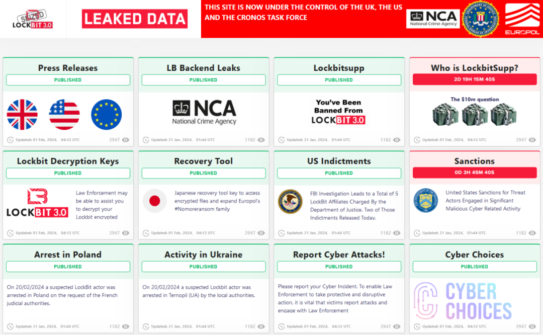Click the Who is LockbitSupp countdown timer
The image size is (543, 335).
click(x=474, y=79)
